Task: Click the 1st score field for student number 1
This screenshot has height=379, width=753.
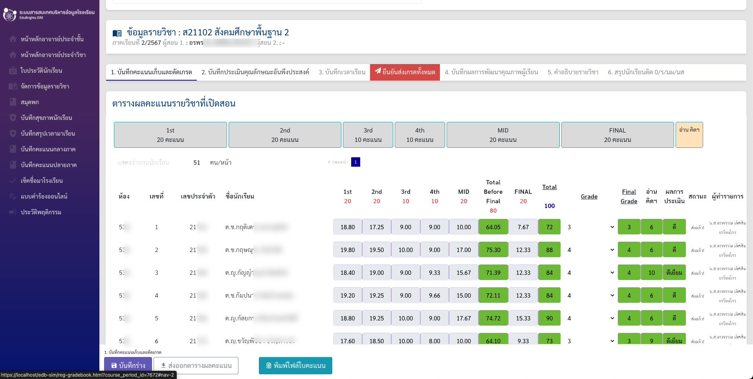Action: point(347,227)
